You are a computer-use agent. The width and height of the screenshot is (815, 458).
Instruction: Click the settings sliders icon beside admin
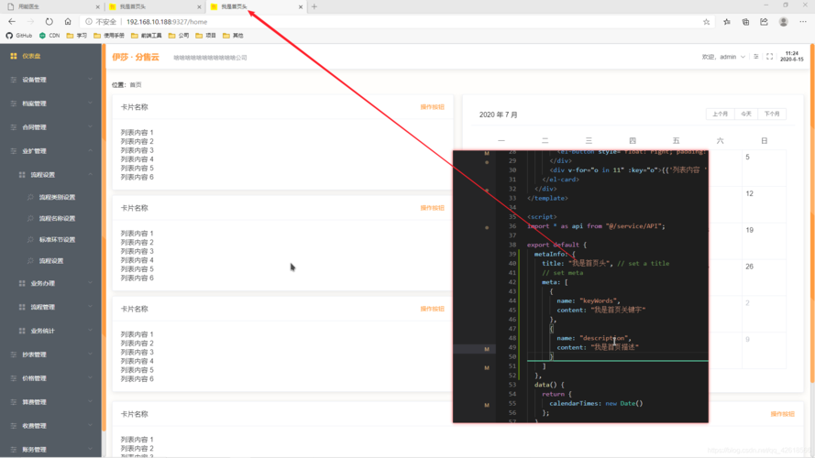(756, 57)
